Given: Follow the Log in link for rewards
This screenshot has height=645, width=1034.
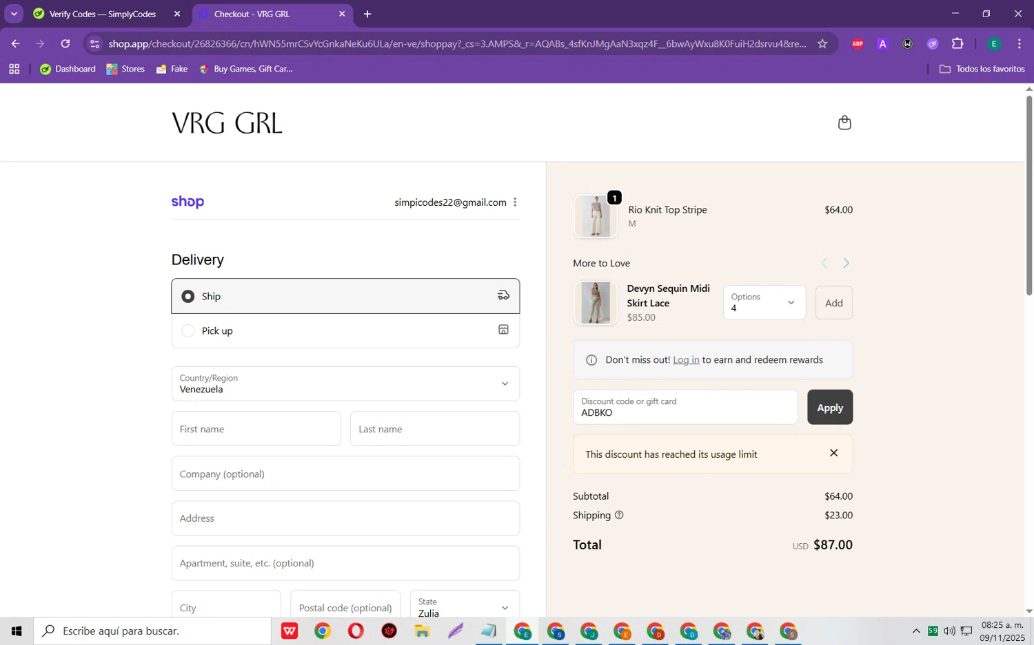Looking at the screenshot, I should [x=686, y=360].
